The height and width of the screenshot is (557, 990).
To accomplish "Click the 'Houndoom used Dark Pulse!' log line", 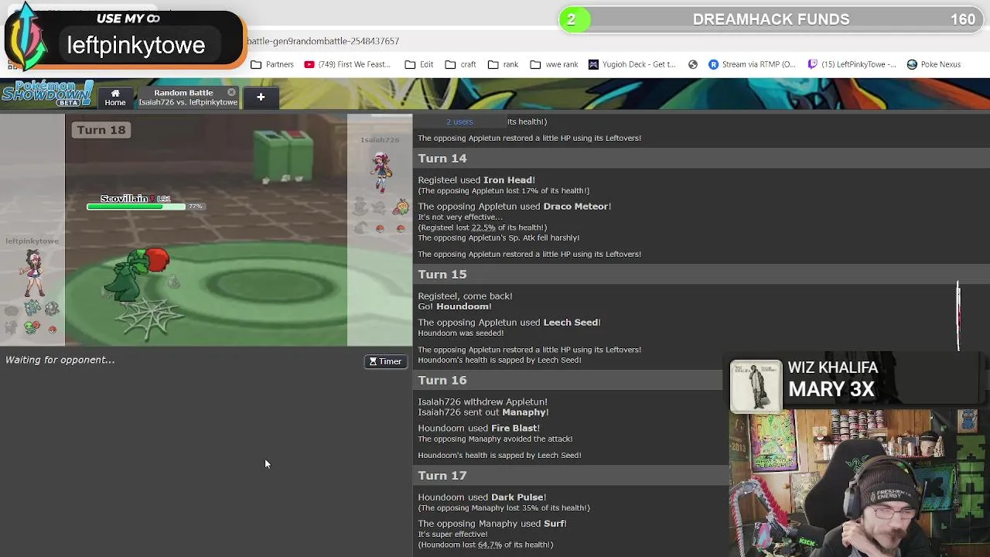I will (482, 497).
